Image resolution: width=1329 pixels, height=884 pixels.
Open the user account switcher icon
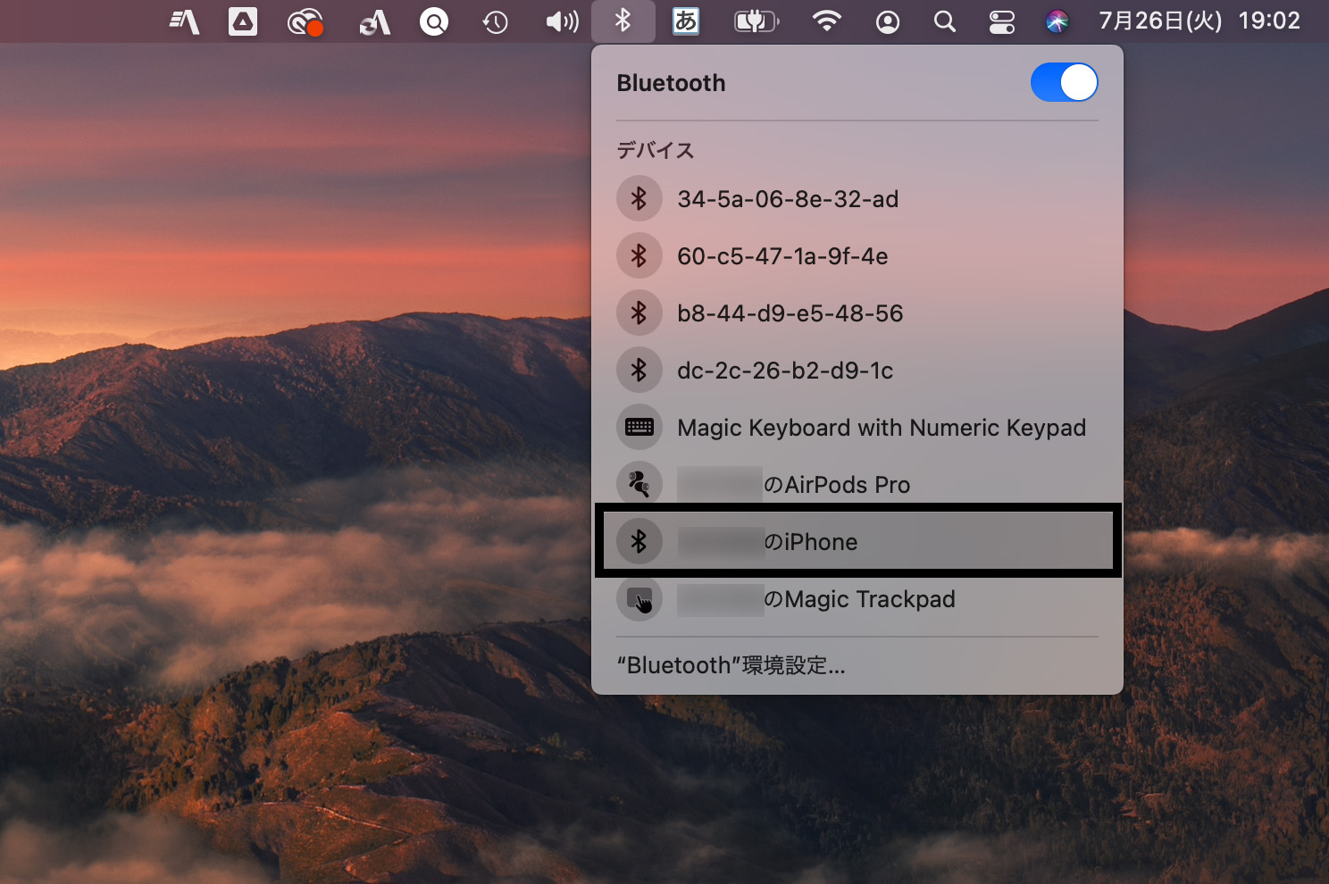click(x=888, y=21)
